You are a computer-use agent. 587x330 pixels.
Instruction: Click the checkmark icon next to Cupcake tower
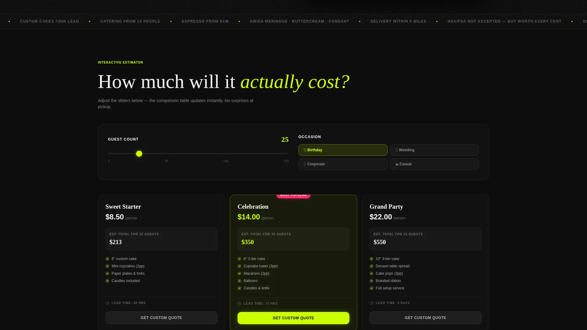point(239,266)
